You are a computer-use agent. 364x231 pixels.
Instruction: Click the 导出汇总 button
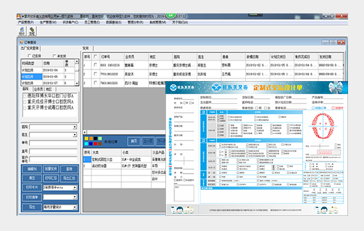coord(69,178)
